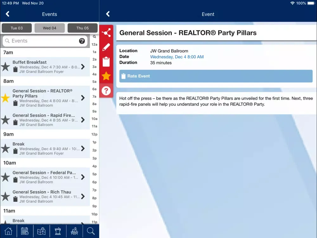The width and height of the screenshot is (317, 238).
Task: Open the podium icon in bottom bar
Action: [x=58, y=231]
